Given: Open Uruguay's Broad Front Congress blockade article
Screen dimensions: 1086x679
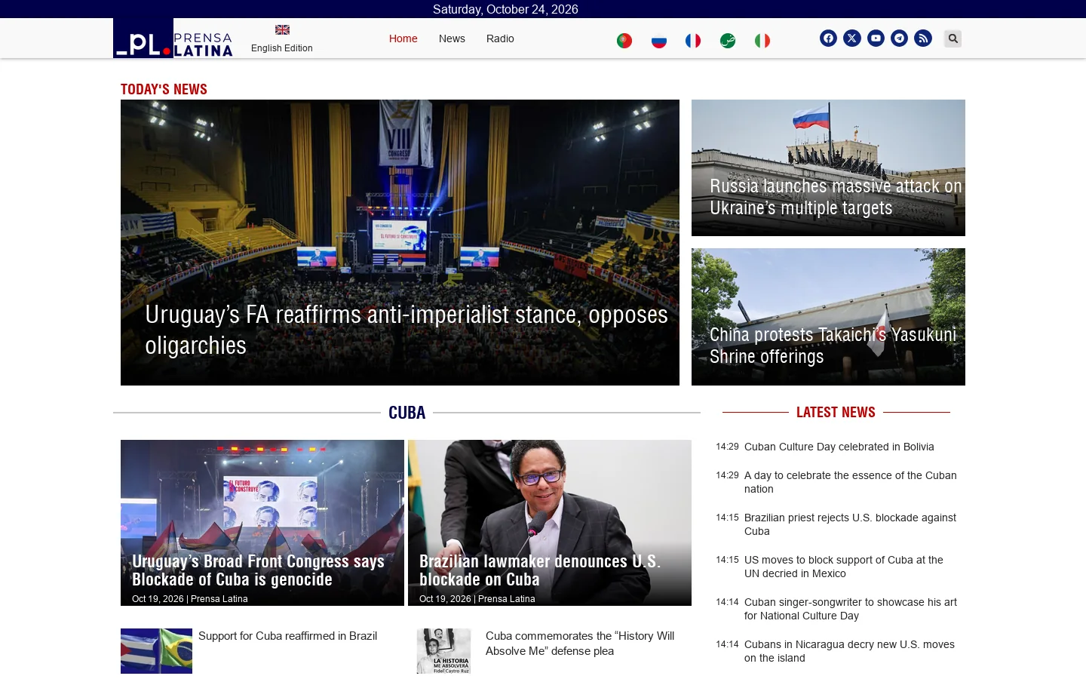Looking at the screenshot, I should coord(259,570).
